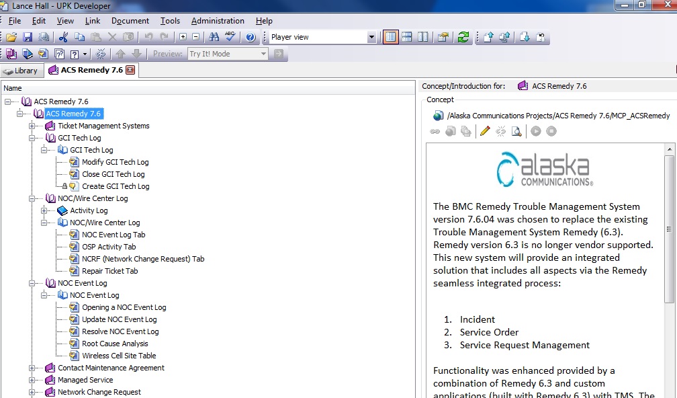
Task: Open the Document menu
Action: coord(130,21)
